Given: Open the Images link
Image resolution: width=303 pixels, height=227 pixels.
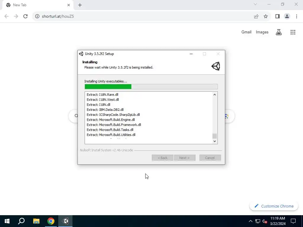Looking at the screenshot, I should tap(262, 32).
